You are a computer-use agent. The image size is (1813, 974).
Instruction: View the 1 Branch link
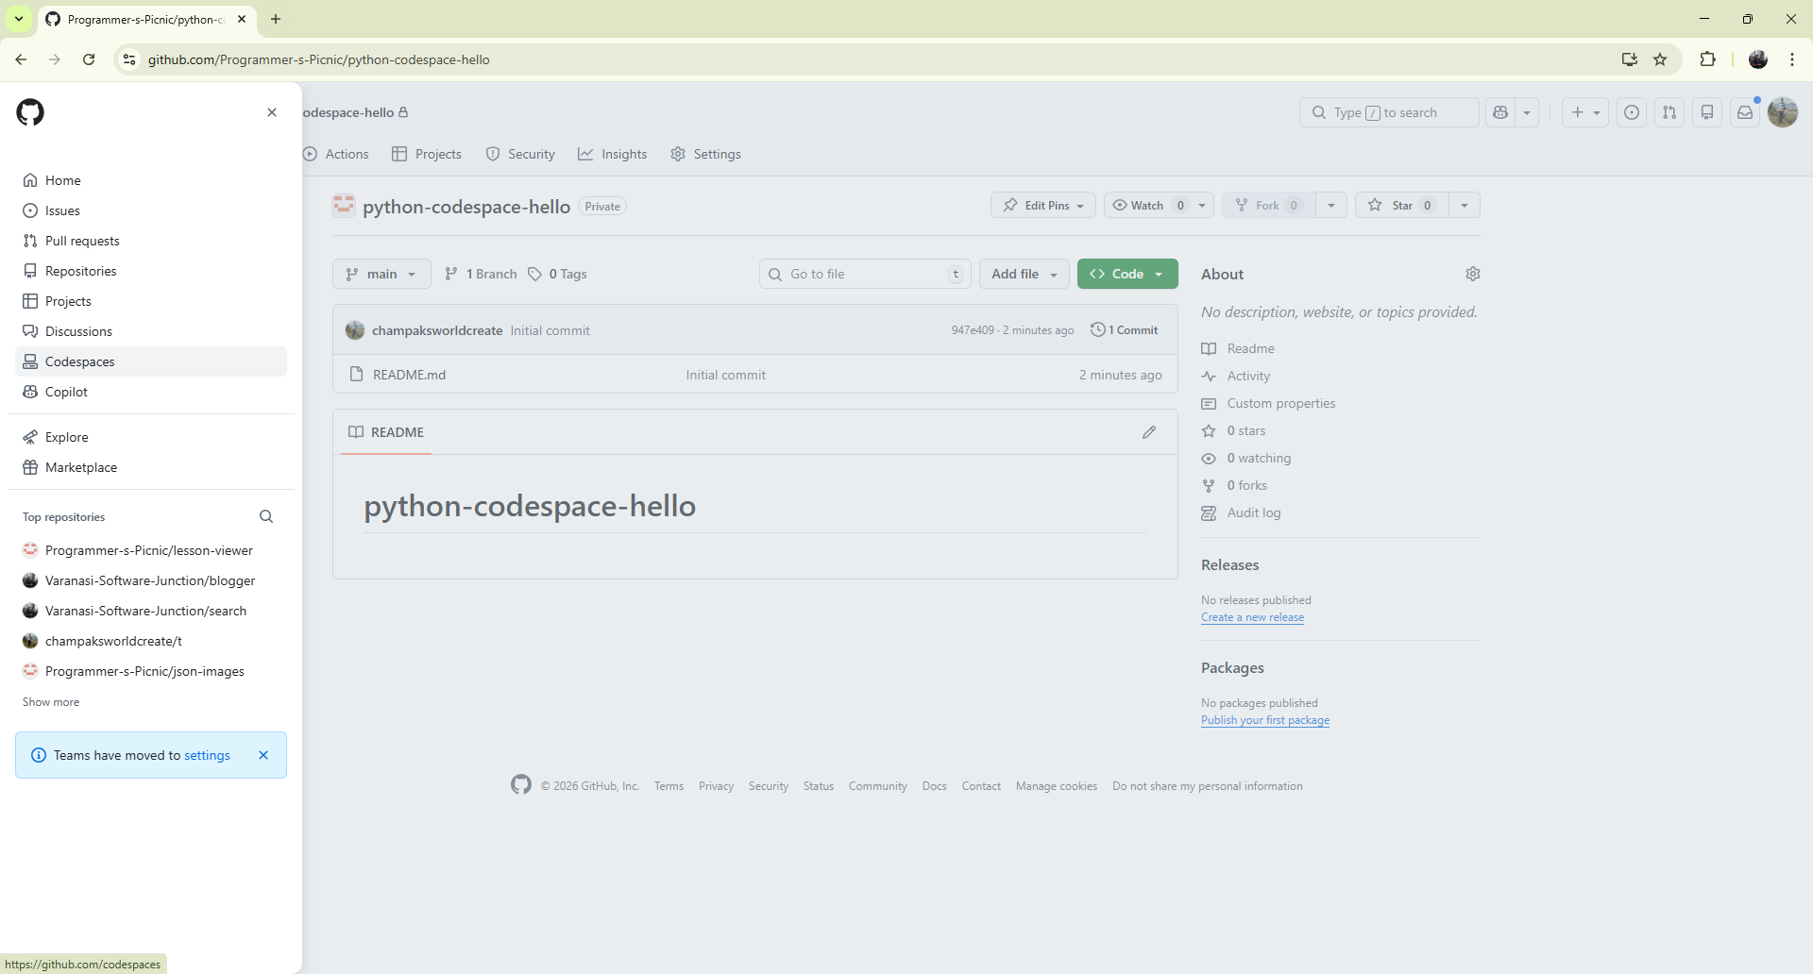(x=481, y=274)
